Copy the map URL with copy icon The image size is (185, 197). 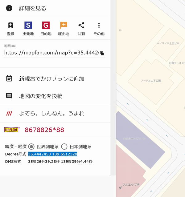[x=102, y=53]
